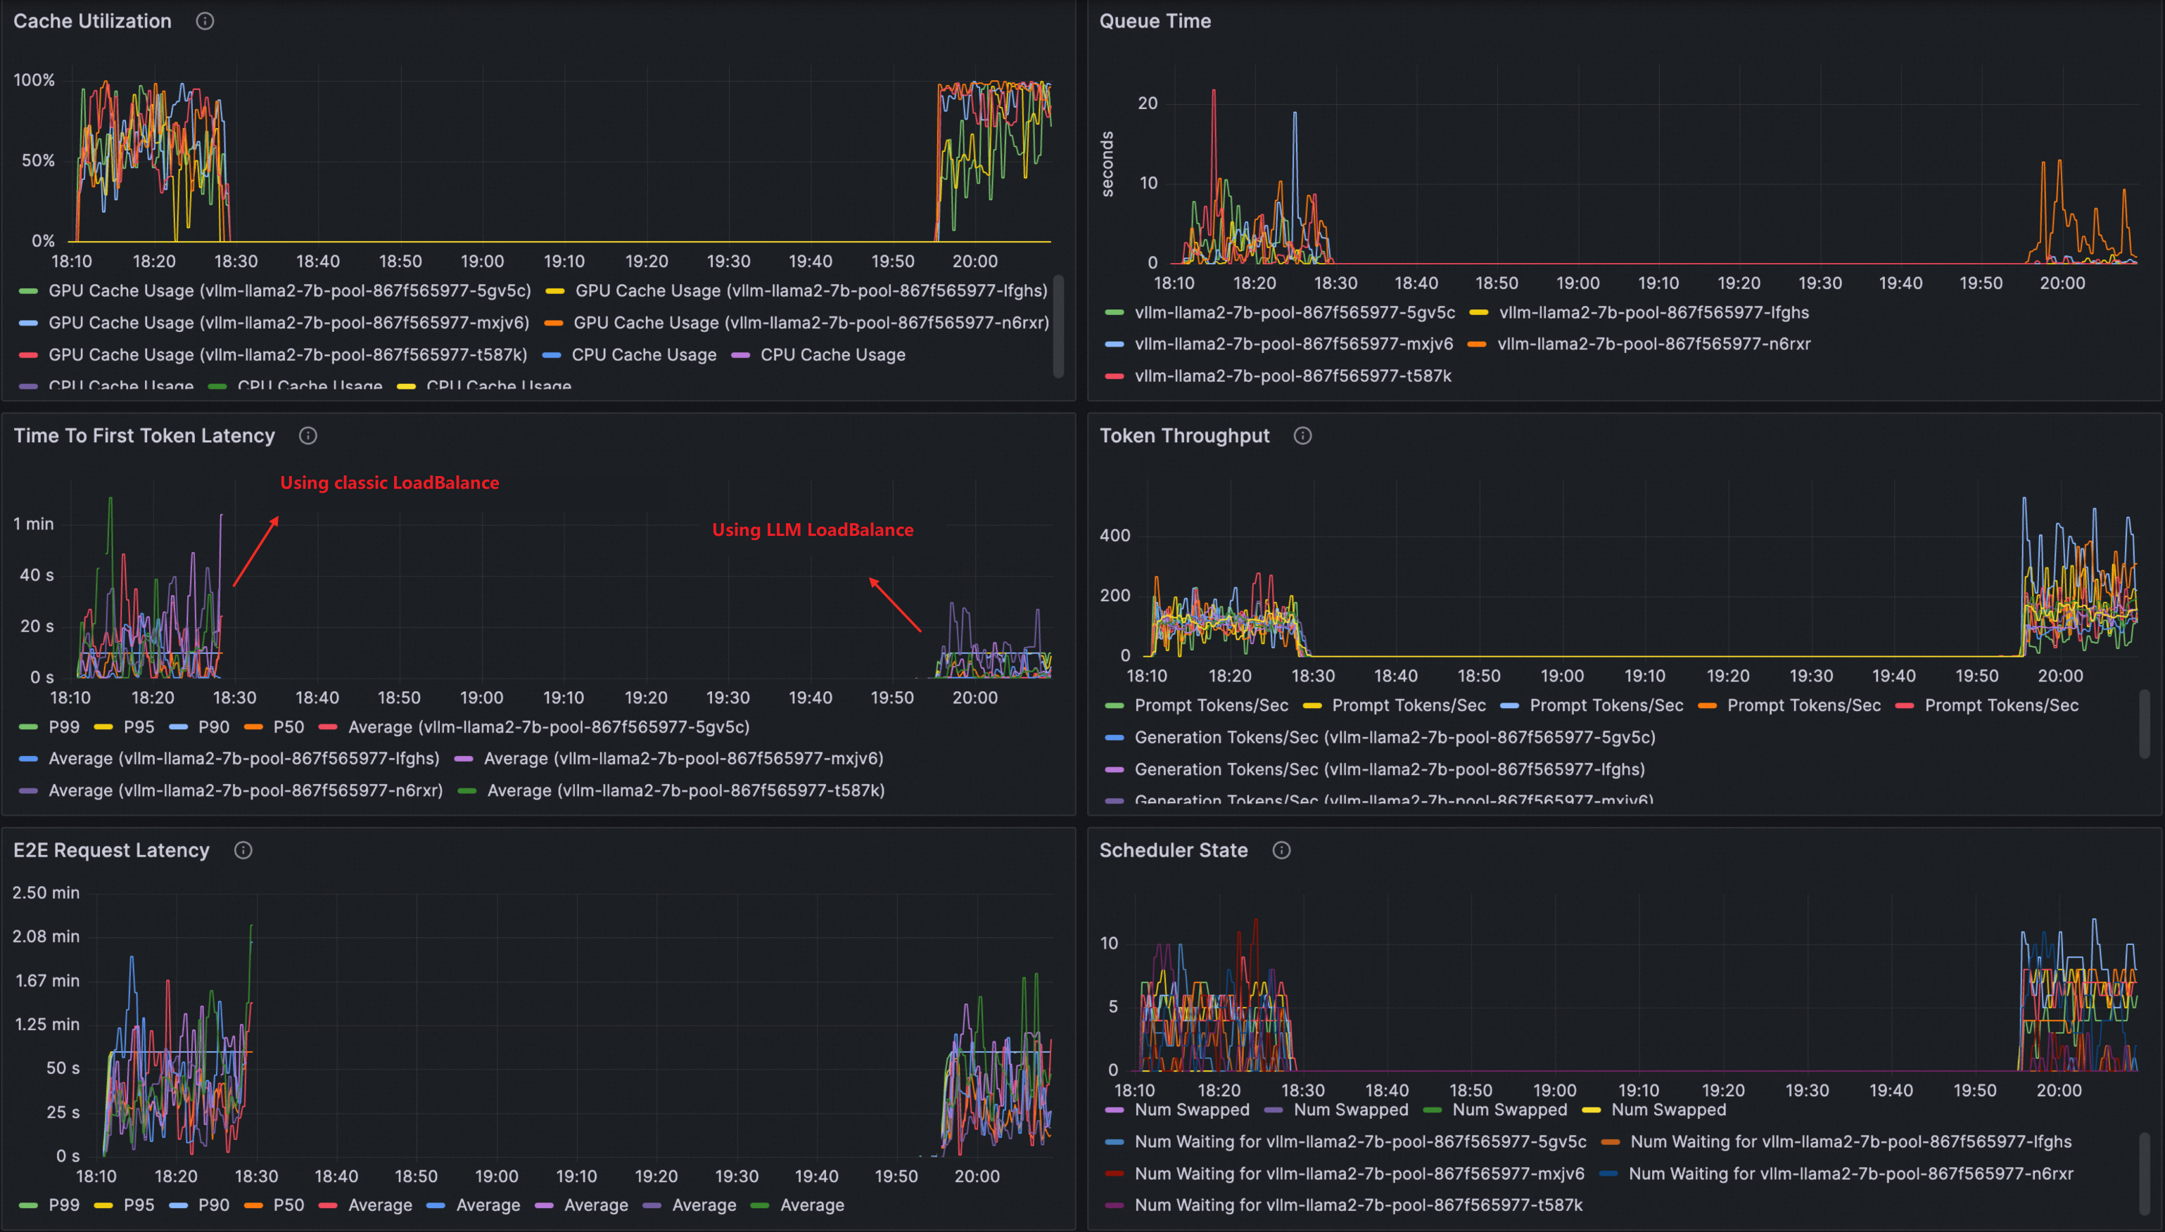Viewport: 2165px width, 1232px height.
Task: Click green P99 swatch in E2E Latency legend
Action: pos(28,1205)
